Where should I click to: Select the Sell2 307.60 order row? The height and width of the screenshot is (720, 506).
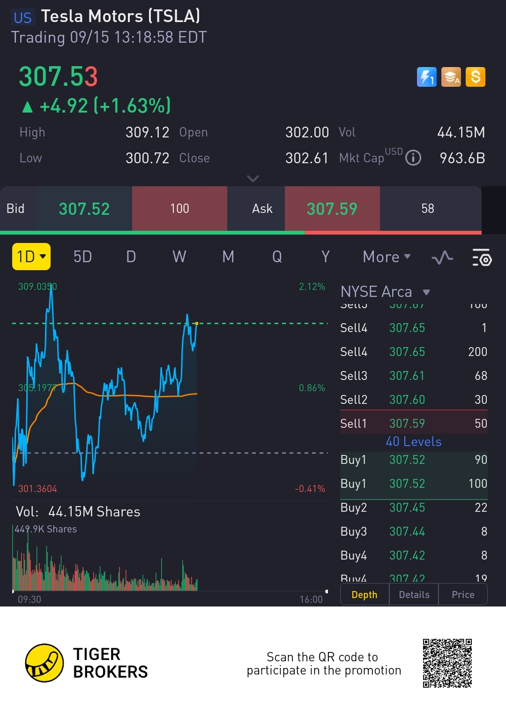coord(414,399)
